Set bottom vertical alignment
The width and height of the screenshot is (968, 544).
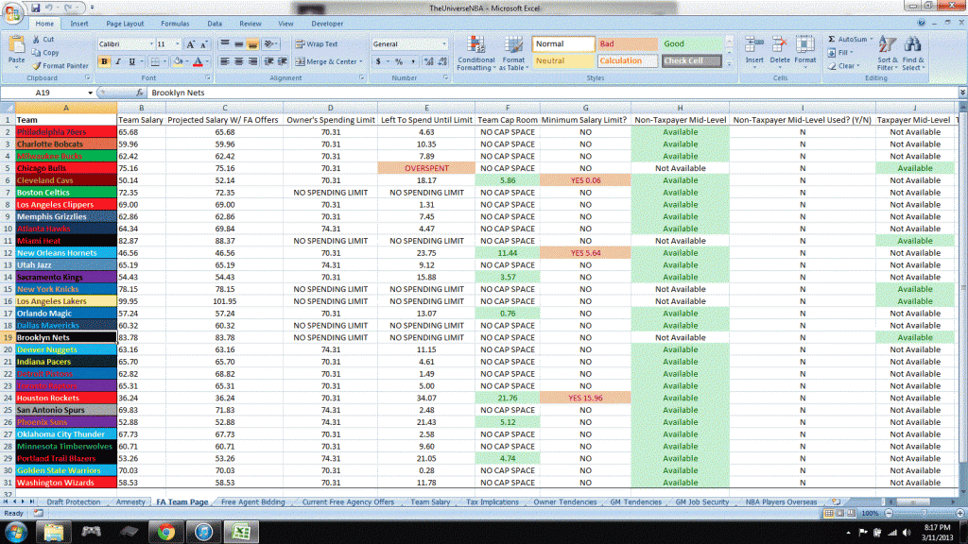252,44
